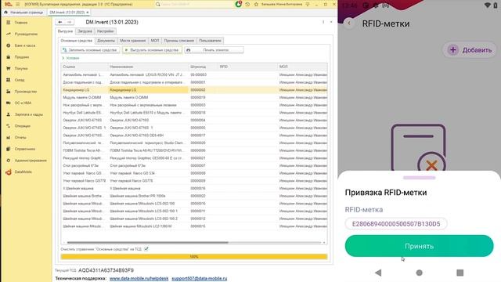Open the three-dot more menu of DM.Invent form
The height and width of the screenshot is (282, 501).
[x=323, y=22]
